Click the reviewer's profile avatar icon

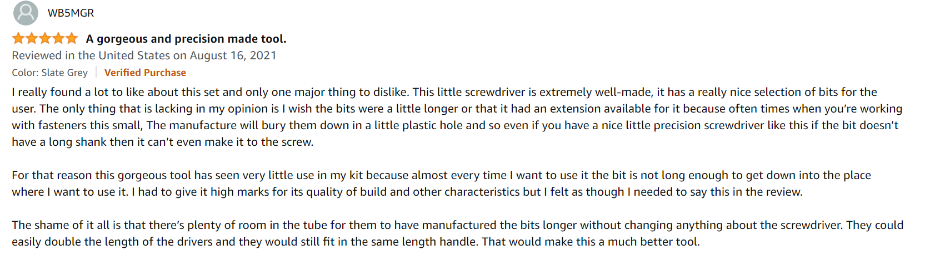[26, 13]
